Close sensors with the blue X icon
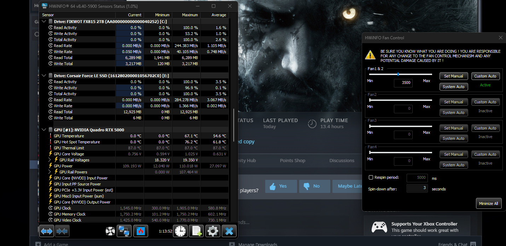506x246 pixels. coord(229,231)
